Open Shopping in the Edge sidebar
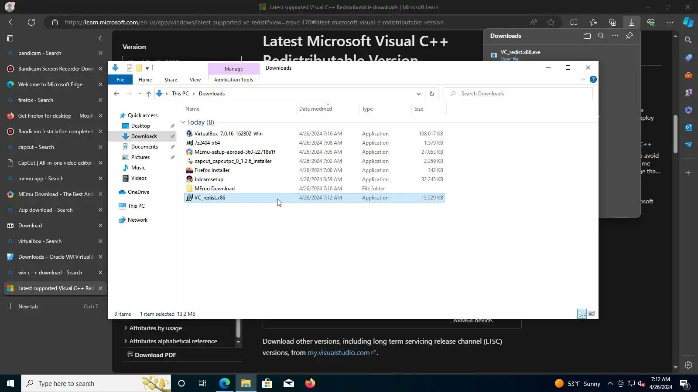The image size is (698, 392). 688,57
